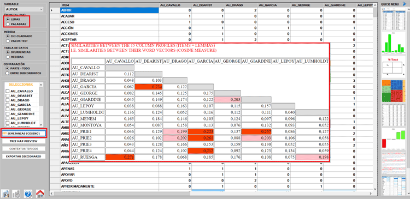Select the Lemas radio button
Screen dimensions: 410x199
pyautogui.click(x=8, y=19)
